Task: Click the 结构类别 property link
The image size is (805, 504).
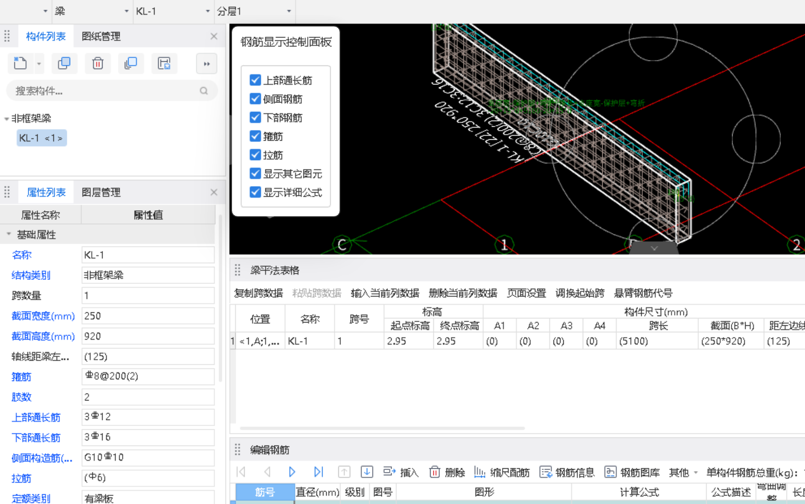Action: click(x=31, y=275)
